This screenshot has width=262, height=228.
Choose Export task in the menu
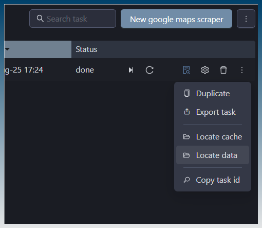tap(213, 112)
